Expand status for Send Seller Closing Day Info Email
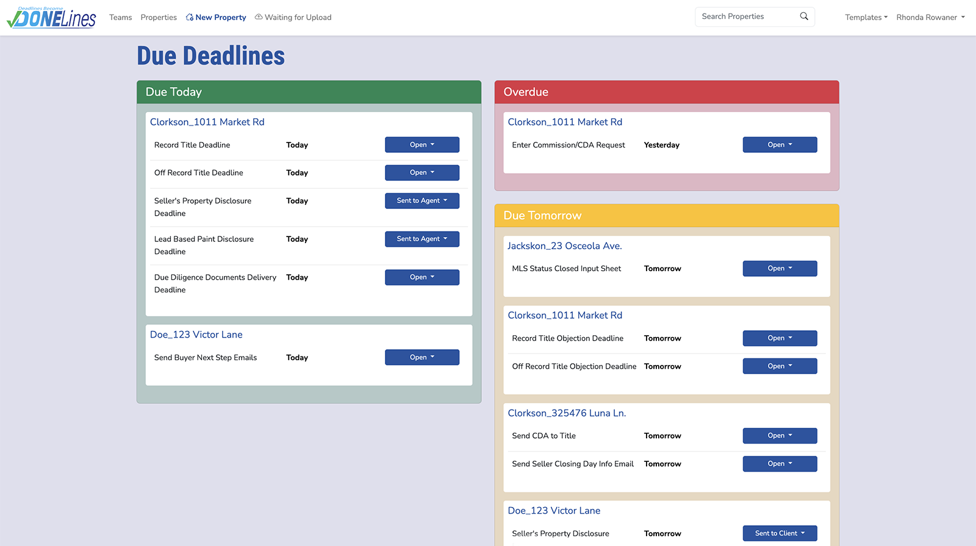The image size is (976, 546). click(780, 464)
